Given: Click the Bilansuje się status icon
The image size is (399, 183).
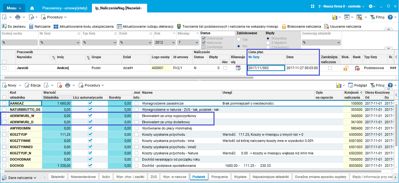Looking at the screenshot, I should pyautogui.click(x=238, y=68).
